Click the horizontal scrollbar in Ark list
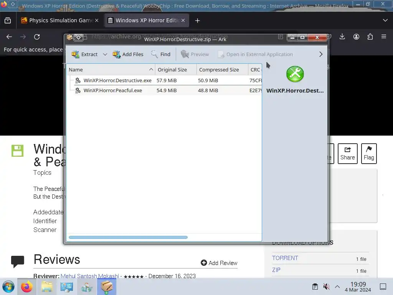393x295 pixels. (x=128, y=237)
